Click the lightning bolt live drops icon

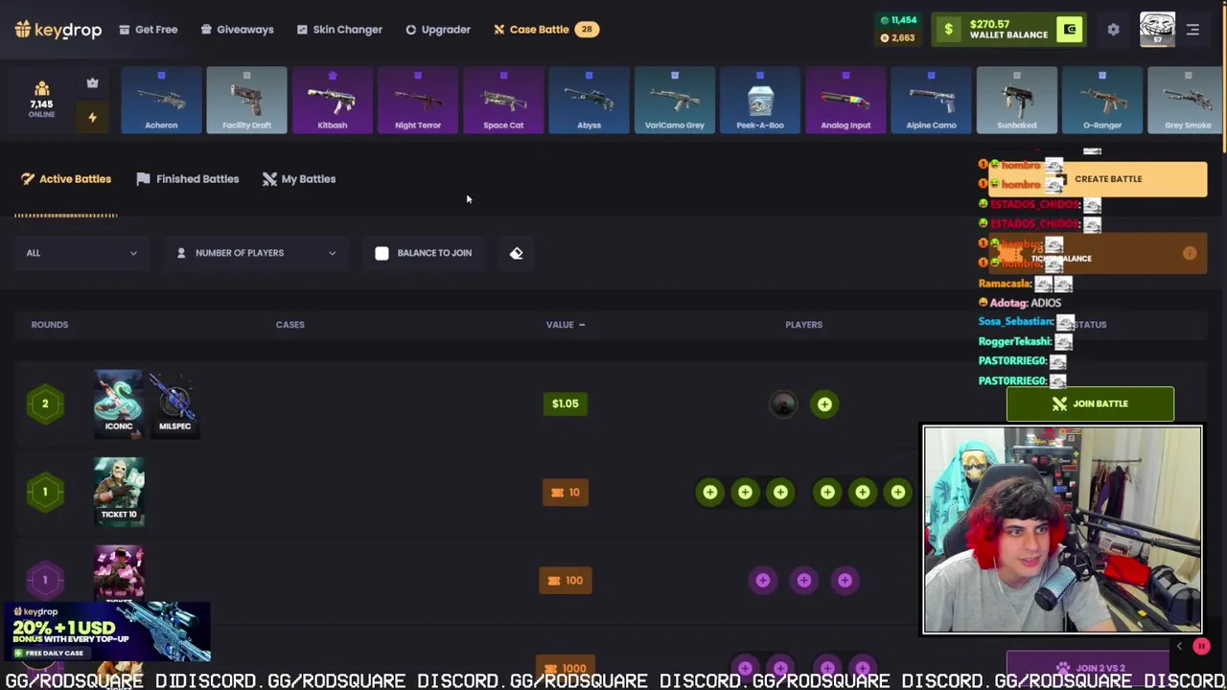[x=92, y=117]
